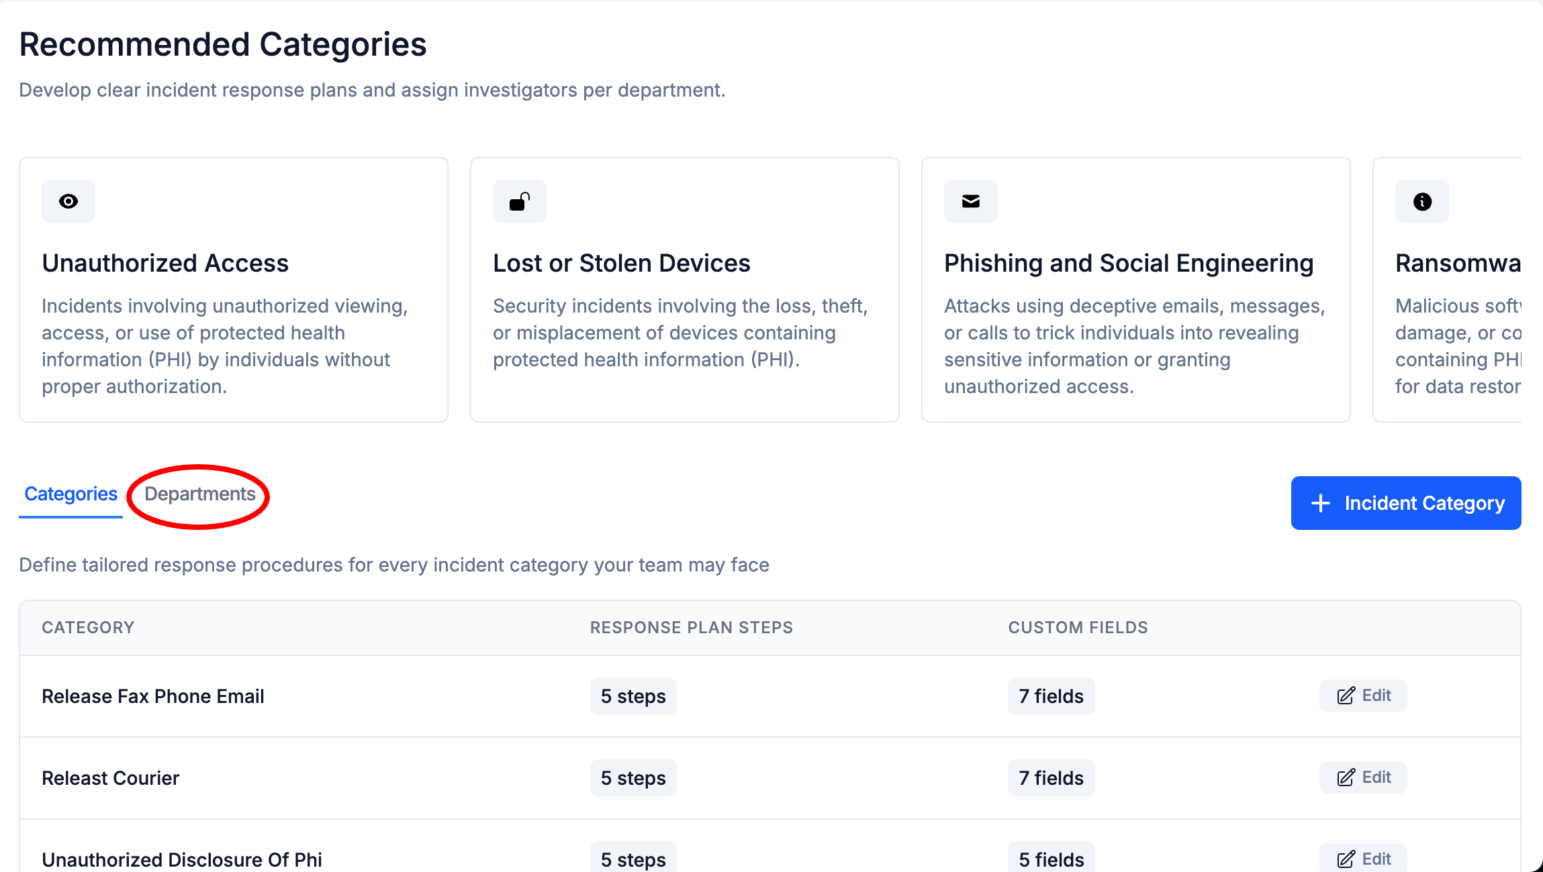Click pencil icon for Unauthorized Disclosure Of Phi
The width and height of the screenshot is (1543, 872).
click(1346, 859)
